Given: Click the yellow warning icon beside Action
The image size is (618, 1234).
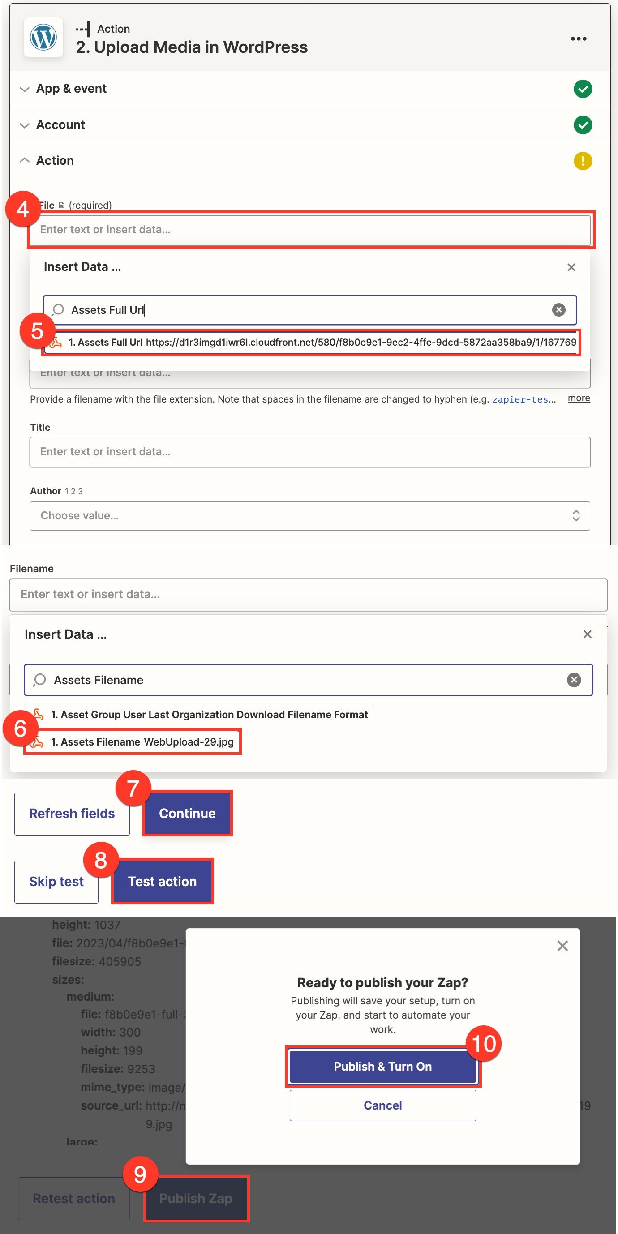Looking at the screenshot, I should (x=582, y=160).
